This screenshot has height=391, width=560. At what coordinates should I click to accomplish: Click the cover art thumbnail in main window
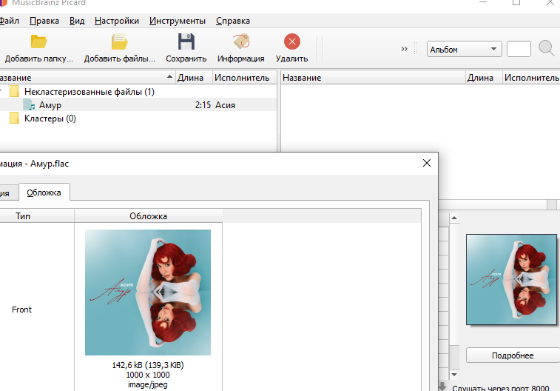[x=511, y=279]
